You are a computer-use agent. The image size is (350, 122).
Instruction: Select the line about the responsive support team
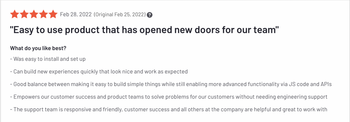[169, 110]
